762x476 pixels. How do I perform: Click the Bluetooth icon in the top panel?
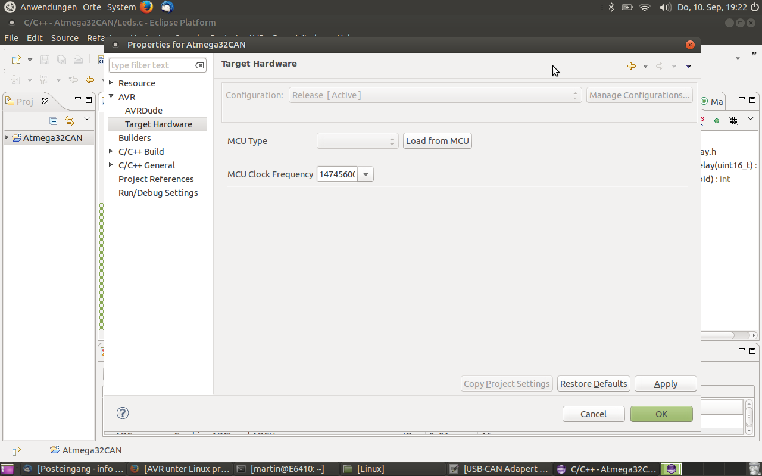(x=613, y=7)
